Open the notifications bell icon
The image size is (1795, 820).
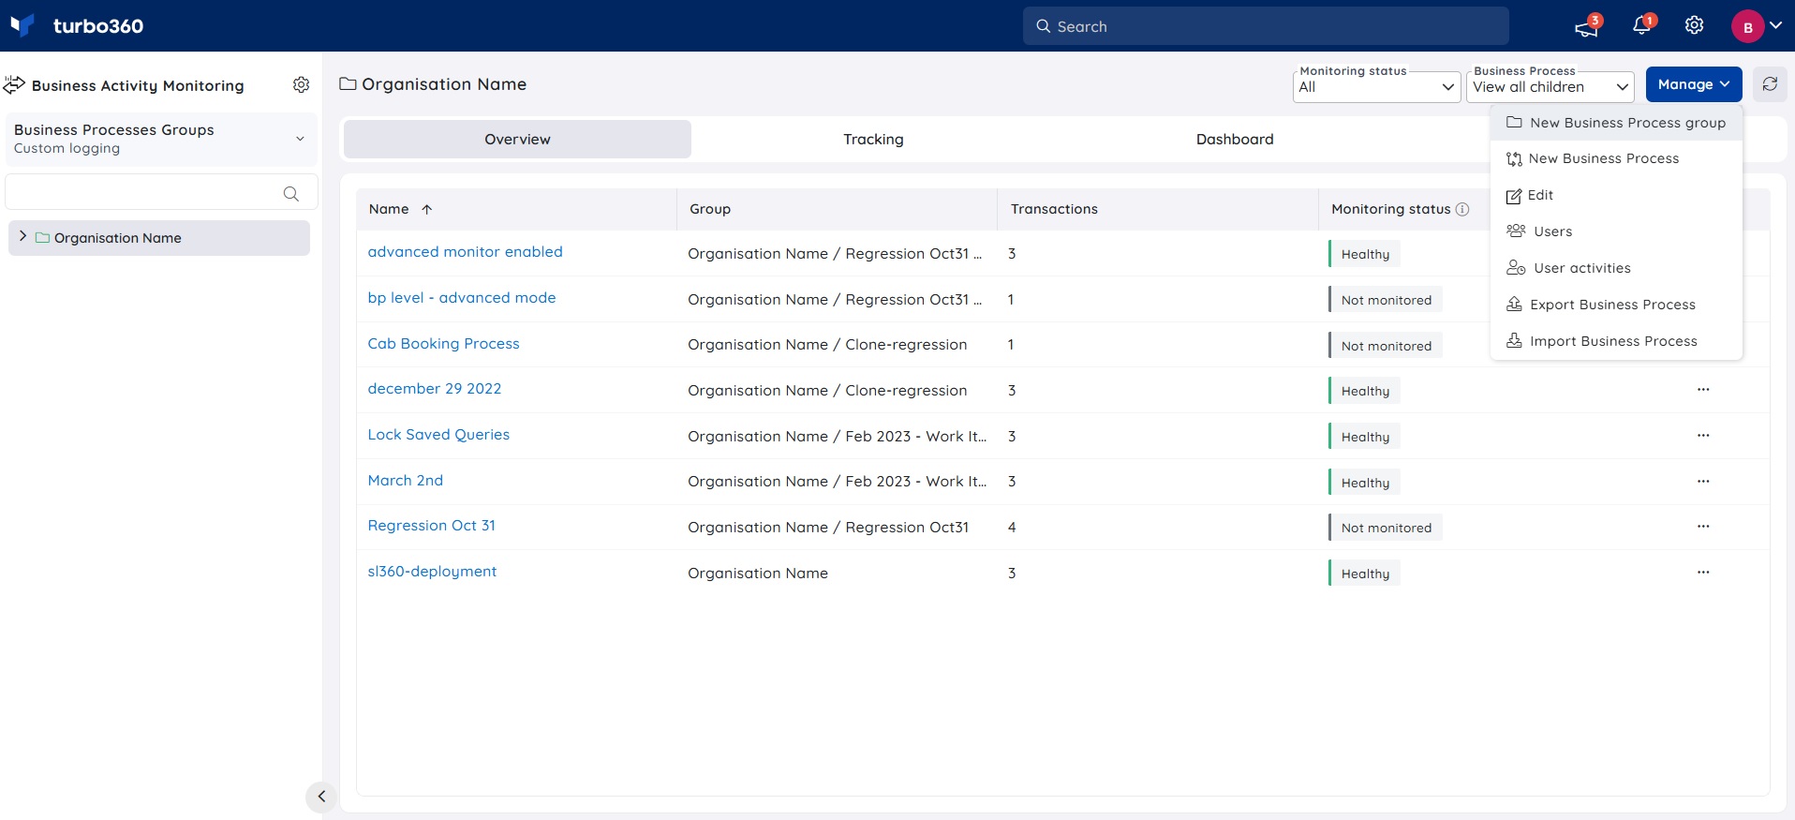[x=1642, y=25]
